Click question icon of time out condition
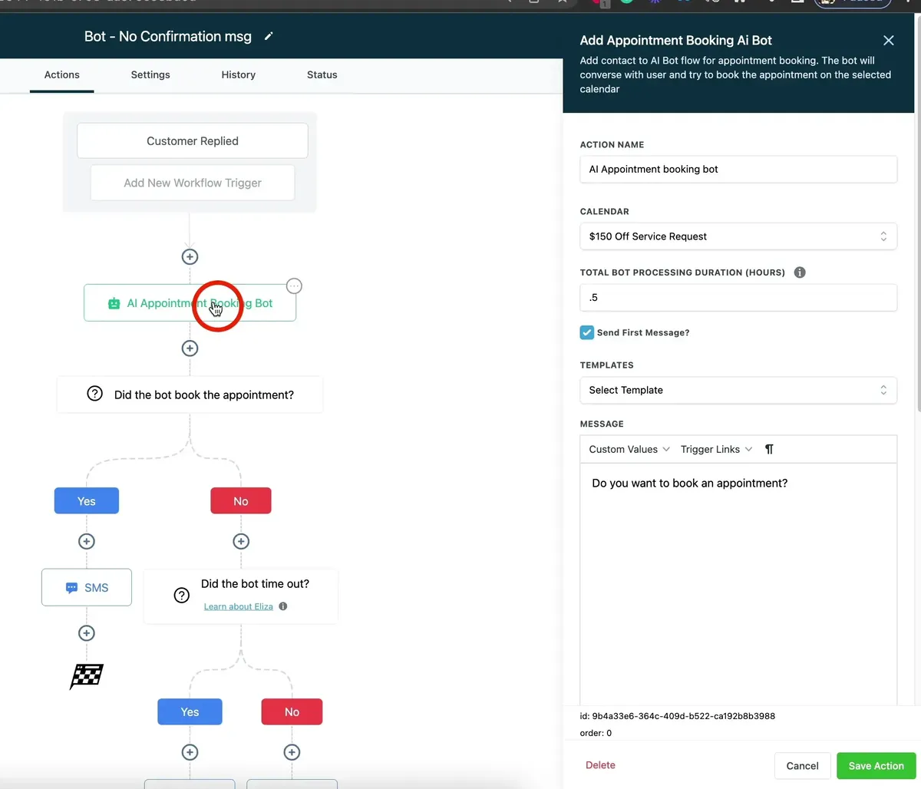921x789 pixels. coord(182,596)
